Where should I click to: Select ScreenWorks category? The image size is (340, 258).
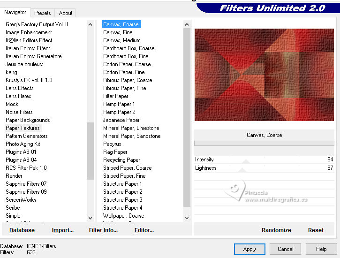point(21,200)
